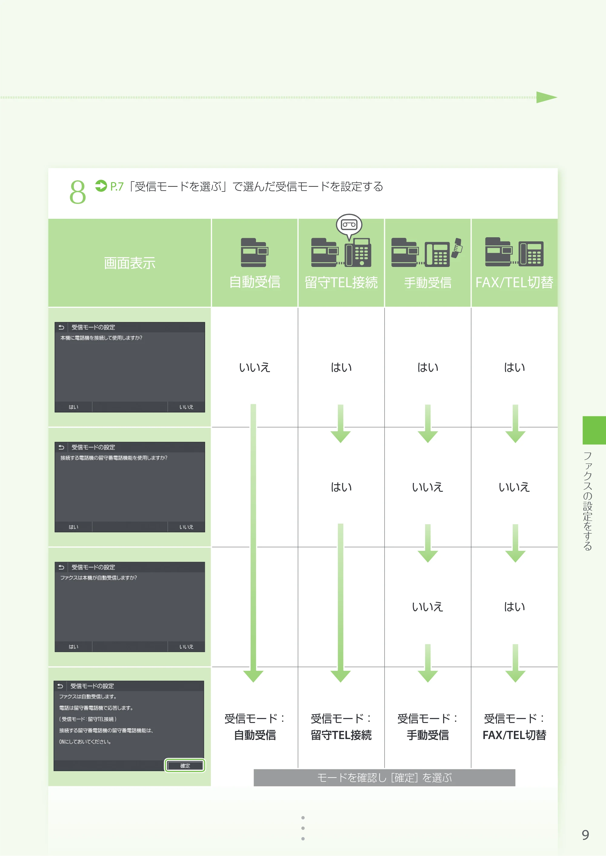Screen dimensions: 606x856
Task: Click 受信モード：留守TEL接続 result text
Action: pyautogui.click(x=341, y=727)
